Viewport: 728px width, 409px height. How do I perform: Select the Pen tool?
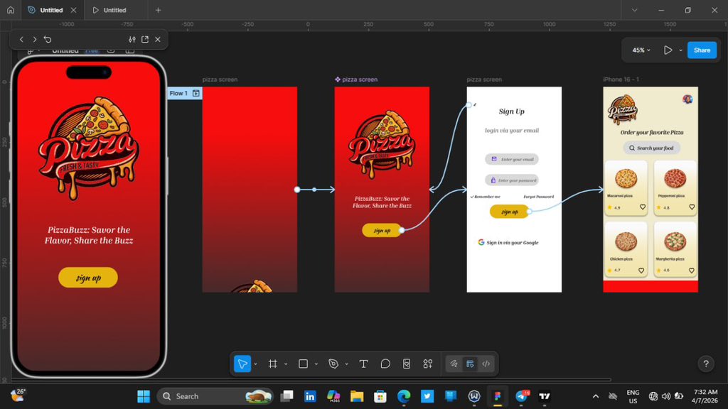point(333,364)
